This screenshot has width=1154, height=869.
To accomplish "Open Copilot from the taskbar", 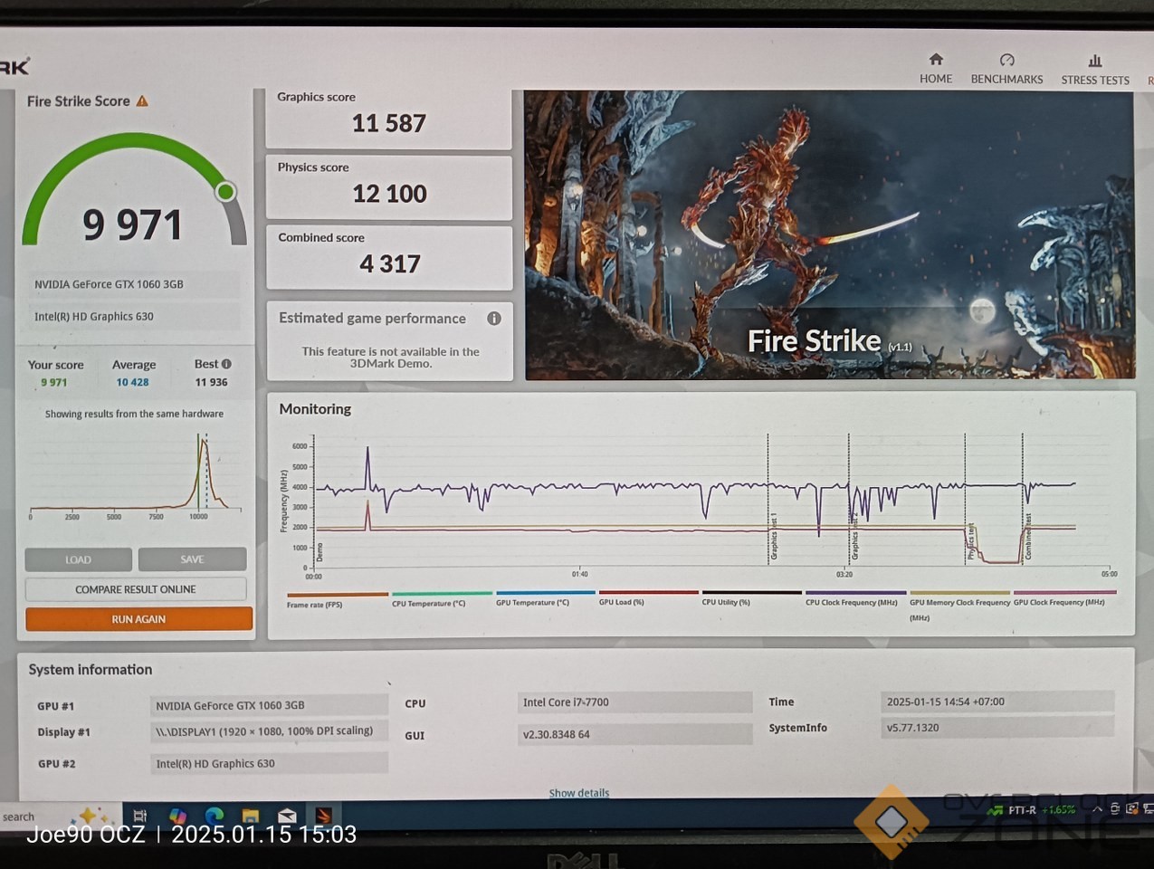I will click(177, 816).
